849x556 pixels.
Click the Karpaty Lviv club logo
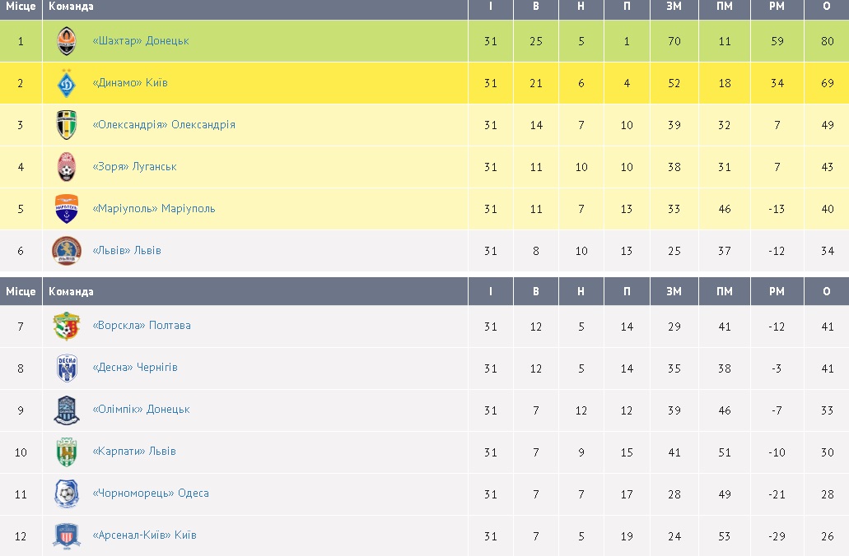coord(67,452)
